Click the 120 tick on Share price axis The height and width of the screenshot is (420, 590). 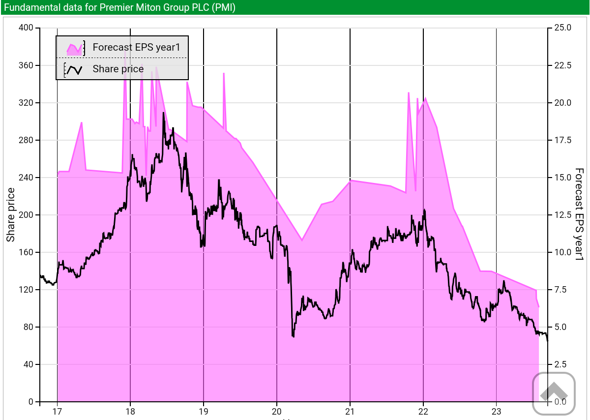[x=26, y=290]
